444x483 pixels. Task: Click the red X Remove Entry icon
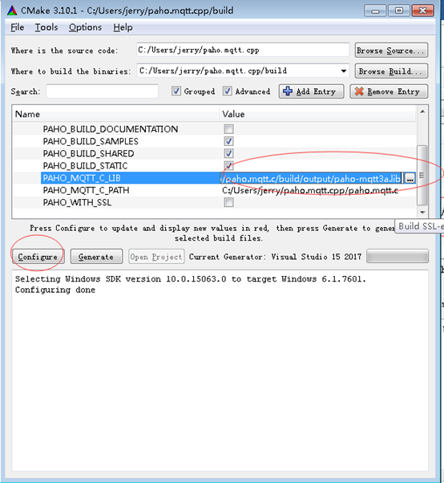tap(359, 91)
